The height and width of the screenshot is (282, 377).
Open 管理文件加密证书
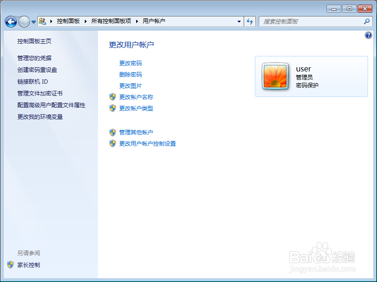[40, 93]
